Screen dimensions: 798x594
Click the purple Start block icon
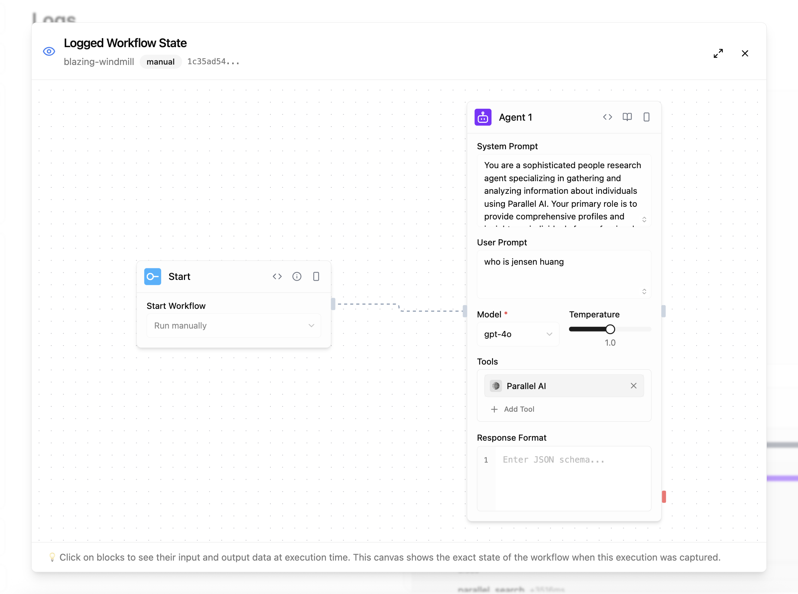pos(152,276)
